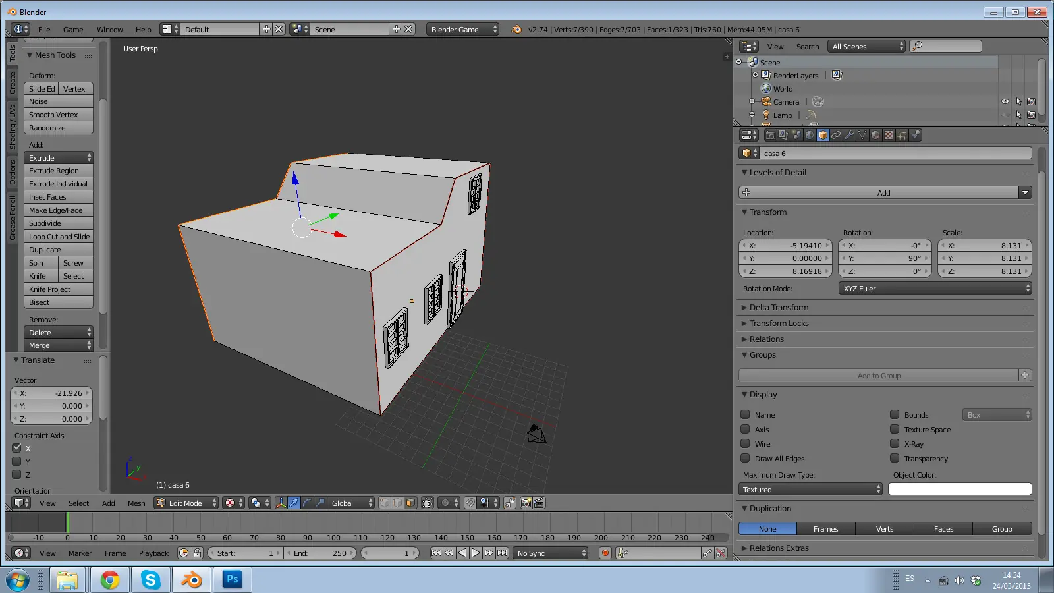This screenshot has height=593, width=1054.
Task: Click Subdivide button
Action: [x=59, y=223]
